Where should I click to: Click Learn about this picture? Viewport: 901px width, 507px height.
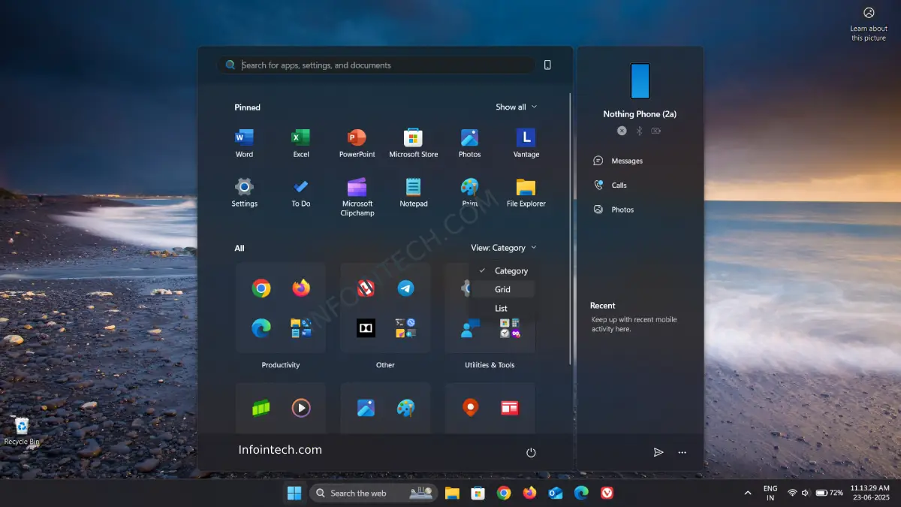pos(869,24)
